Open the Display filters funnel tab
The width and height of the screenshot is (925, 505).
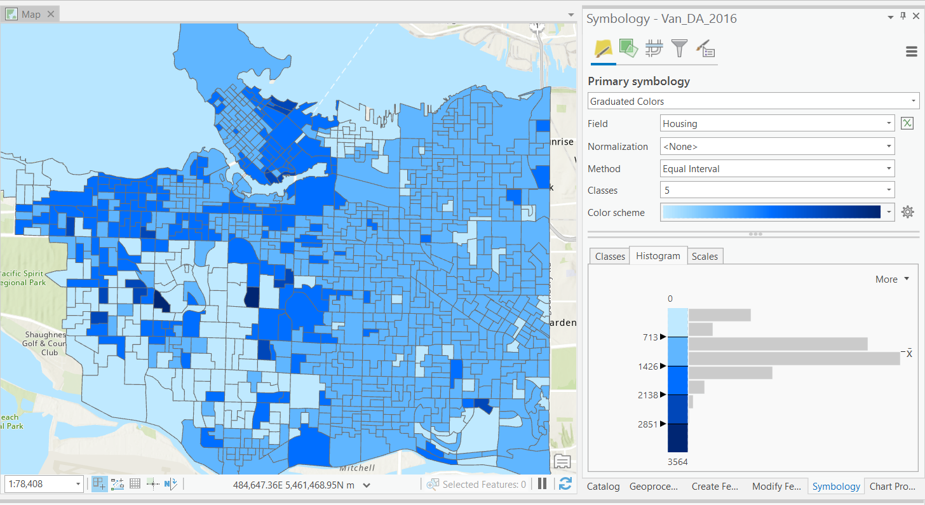pos(679,49)
